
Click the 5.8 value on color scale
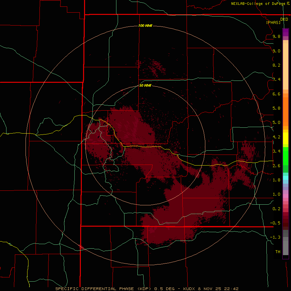[x=276, y=108]
